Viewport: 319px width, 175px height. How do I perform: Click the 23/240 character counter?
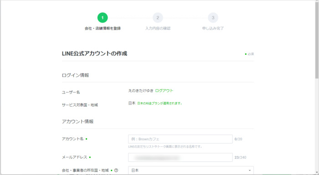click(240, 158)
